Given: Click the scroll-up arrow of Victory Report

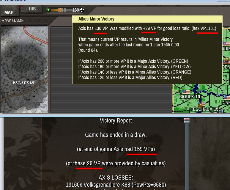Looking at the screenshot, I should tap(187, 121).
